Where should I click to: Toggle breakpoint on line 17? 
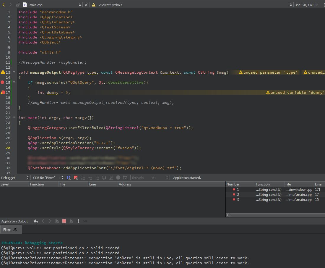(3, 92)
